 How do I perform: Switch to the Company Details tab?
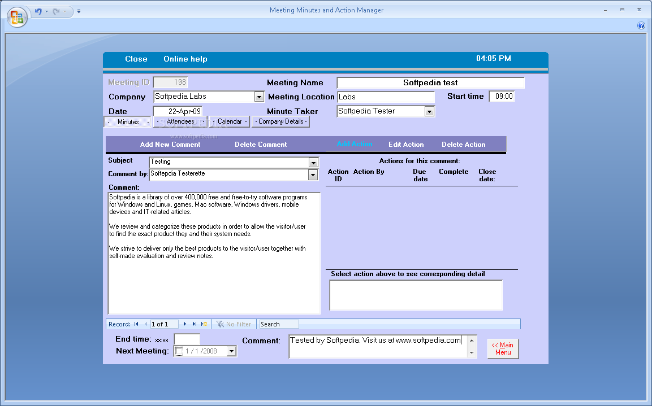click(x=280, y=121)
